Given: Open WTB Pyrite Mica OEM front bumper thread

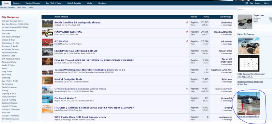Looking at the screenshot, I should pos(80,117).
